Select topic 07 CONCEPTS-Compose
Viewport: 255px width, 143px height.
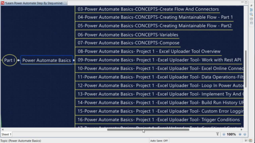tap(128, 43)
